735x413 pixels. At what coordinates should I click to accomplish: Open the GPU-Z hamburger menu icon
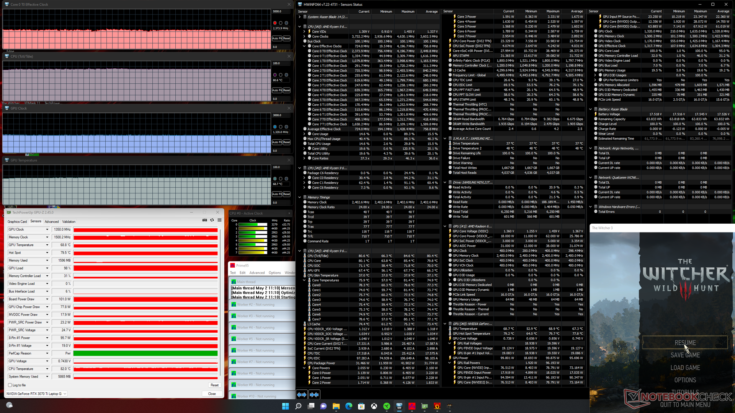tap(219, 220)
